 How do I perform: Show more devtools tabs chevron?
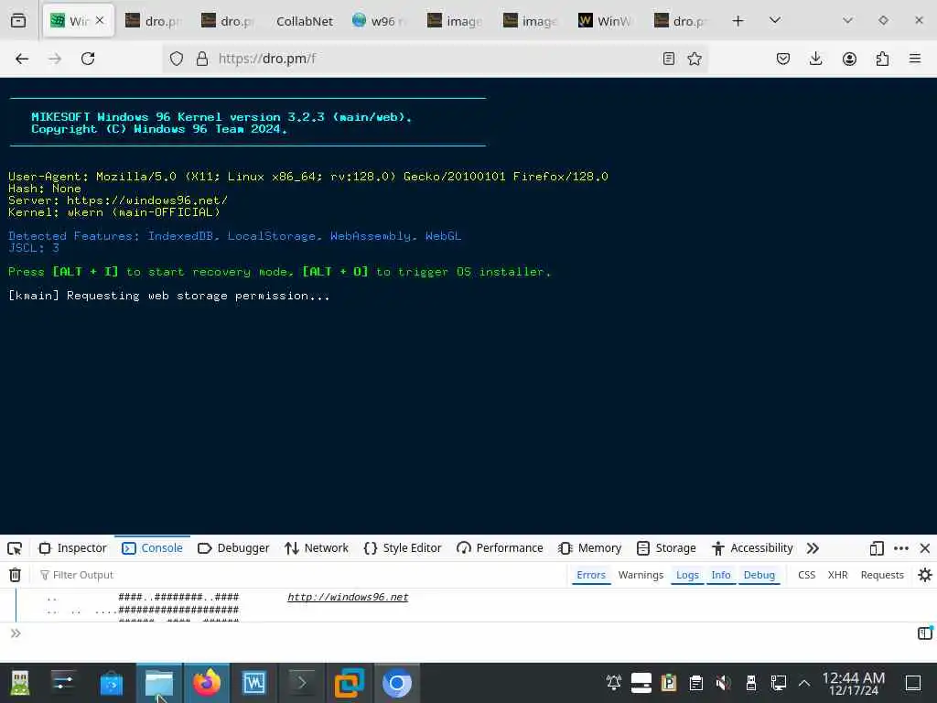tap(813, 548)
